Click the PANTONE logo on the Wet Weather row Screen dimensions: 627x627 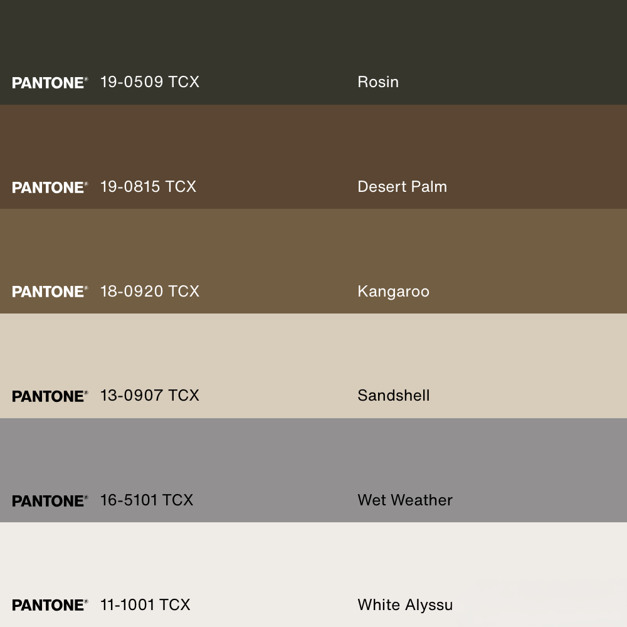50,501
